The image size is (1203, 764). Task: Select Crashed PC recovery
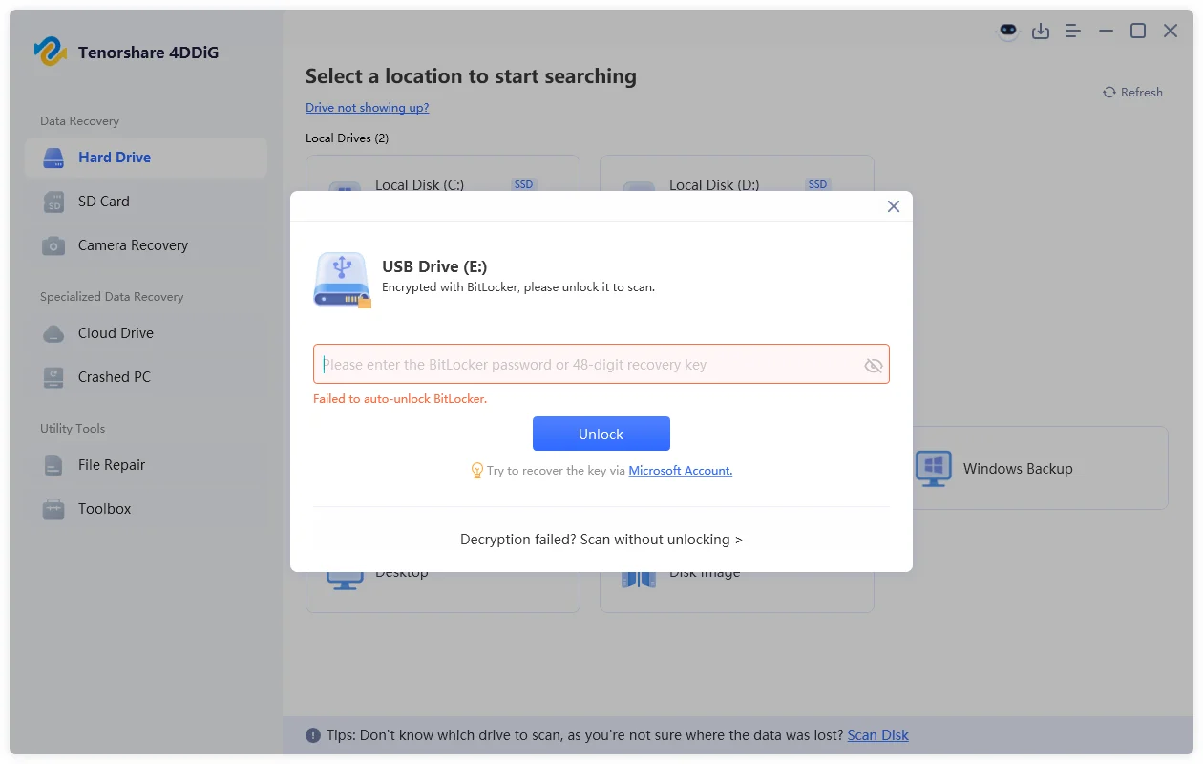113,376
